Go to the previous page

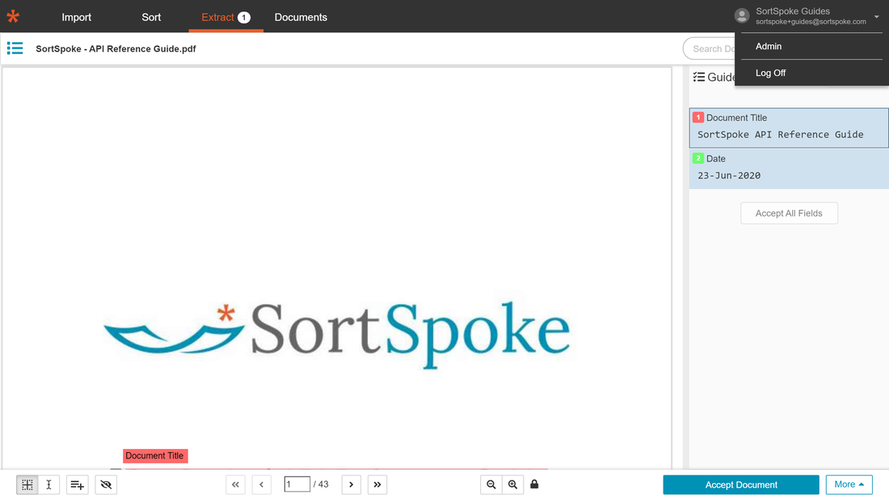point(261,484)
